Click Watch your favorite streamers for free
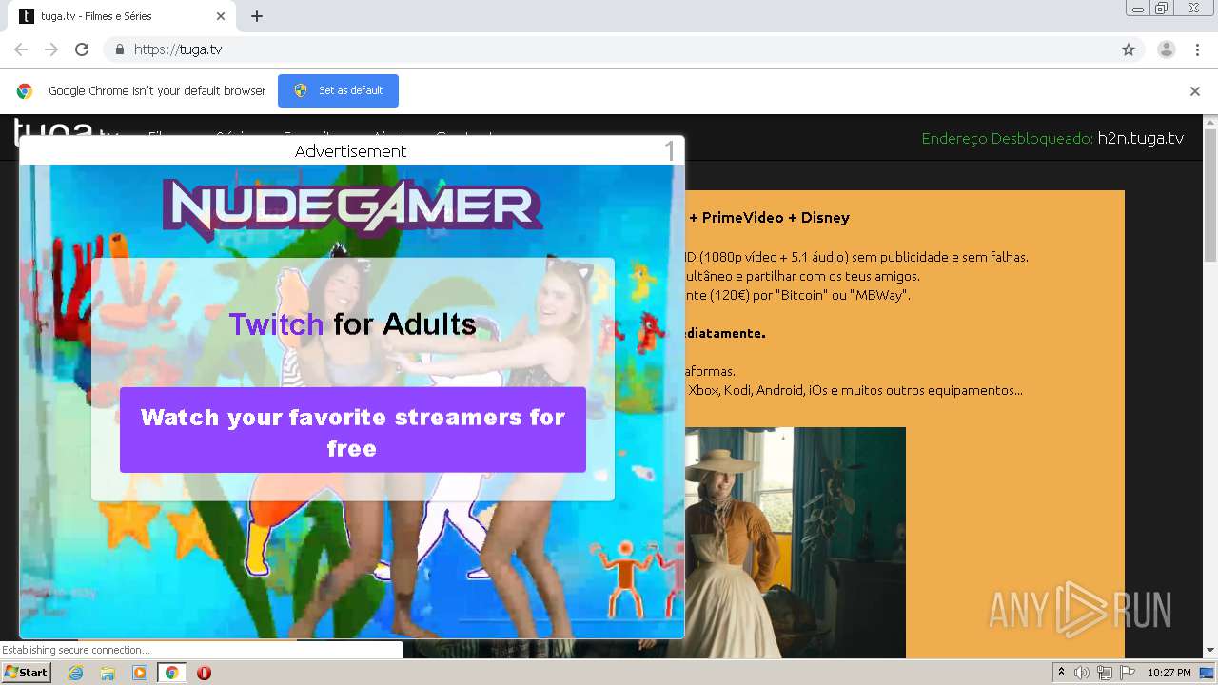Image resolution: width=1218 pixels, height=685 pixels. [x=353, y=430]
